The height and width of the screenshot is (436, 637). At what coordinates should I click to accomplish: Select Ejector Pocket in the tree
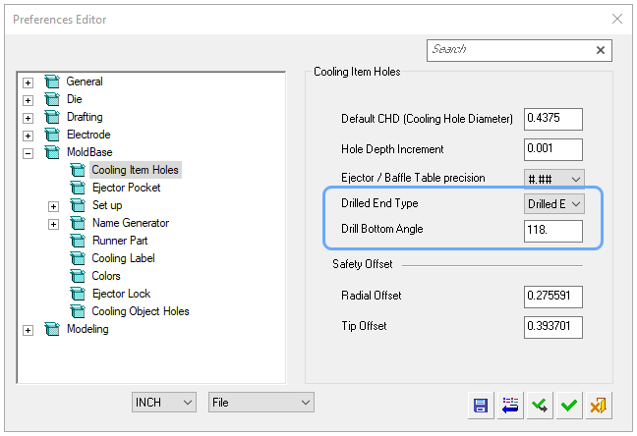click(127, 188)
